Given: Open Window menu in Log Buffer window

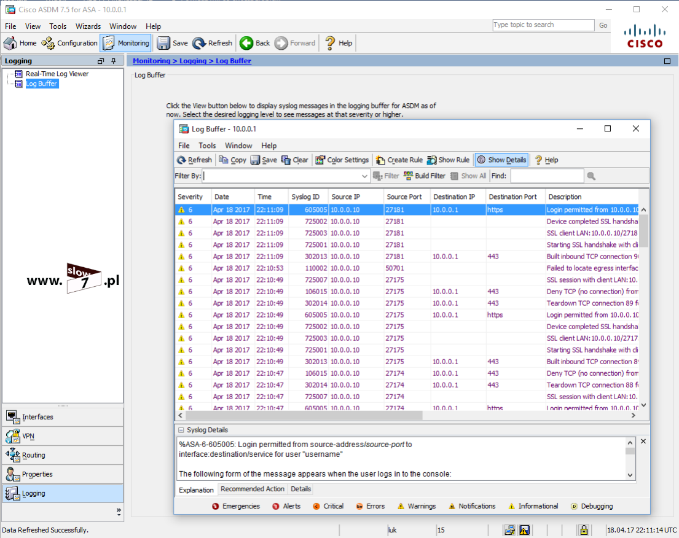Looking at the screenshot, I should pyautogui.click(x=238, y=146).
